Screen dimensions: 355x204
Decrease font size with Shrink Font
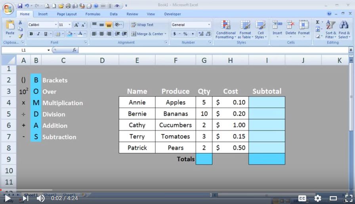point(83,25)
